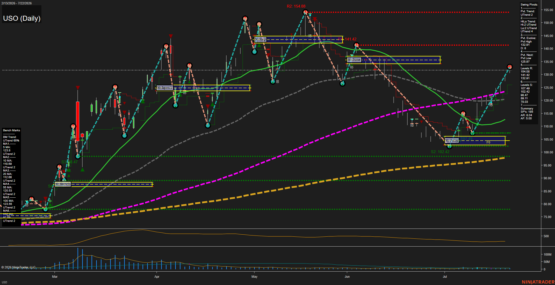Select the 10 MA: 118.69 benchmark value
The height and width of the screenshot is (285, 555).
coord(8,162)
